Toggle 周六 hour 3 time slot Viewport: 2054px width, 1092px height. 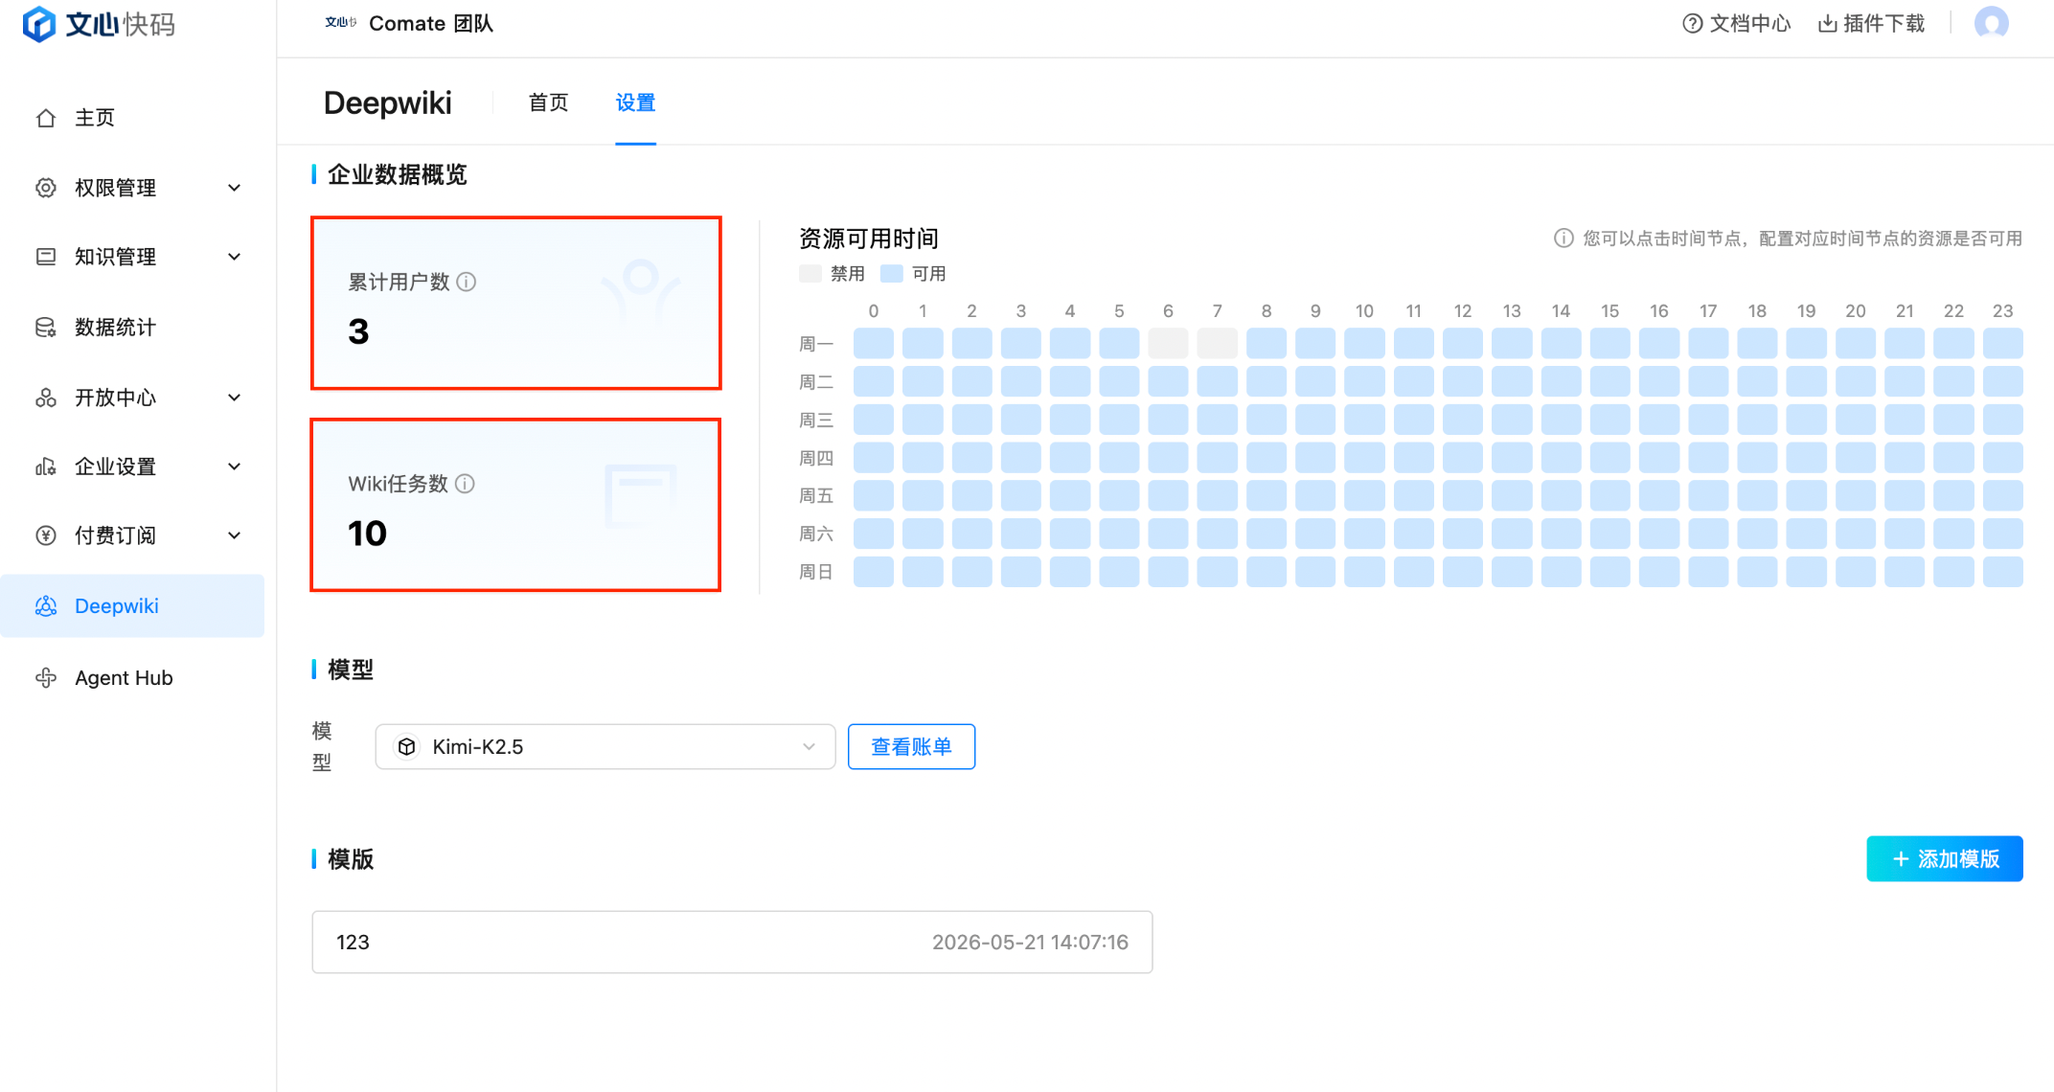pyautogui.click(x=1021, y=534)
